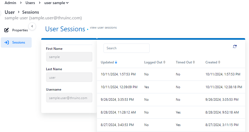Collapse the sidebar with chevron button
249x132 pixels.
[32, 26]
